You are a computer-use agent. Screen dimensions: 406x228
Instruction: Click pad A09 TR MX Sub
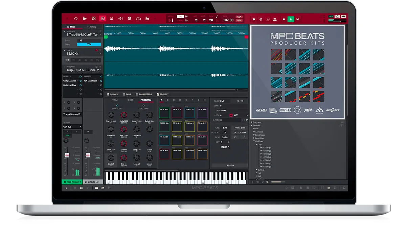(x=164, y=127)
